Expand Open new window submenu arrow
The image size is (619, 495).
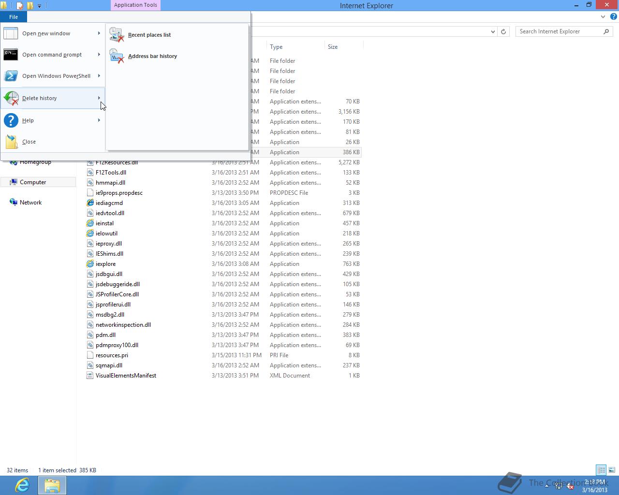pyautogui.click(x=99, y=33)
